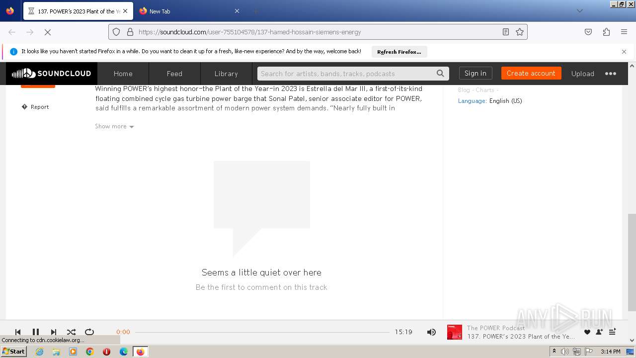636x358 pixels.
Task: View site security padlock information
Action: [130, 32]
